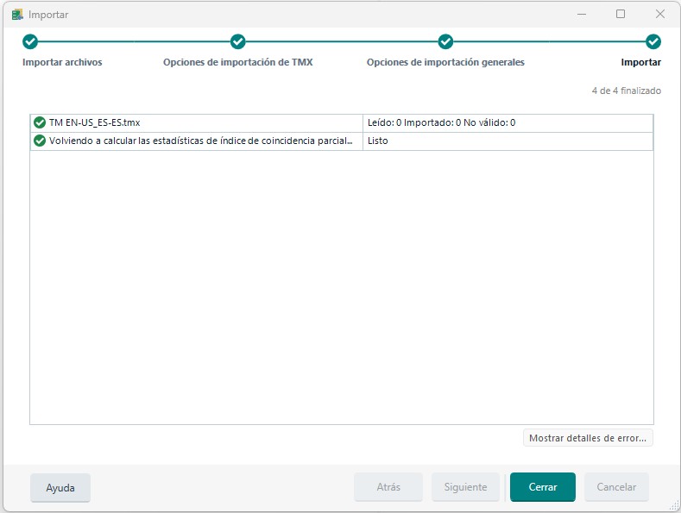
Task: Select the Importar archivos step label
Action: pos(62,62)
